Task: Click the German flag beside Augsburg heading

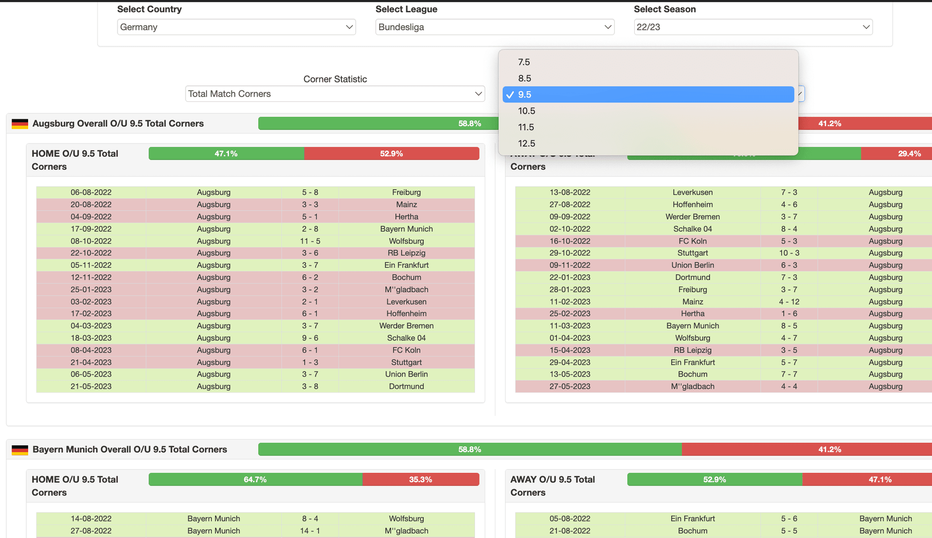Action: (x=20, y=124)
